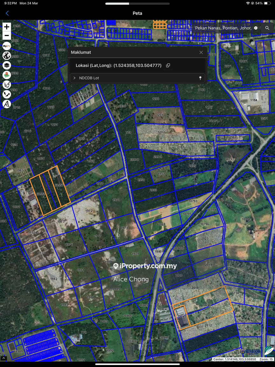Viewport: 275px width, 367px height.
Task: Select the Malaysia map outline icon
Action: pyautogui.click(x=7, y=94)
